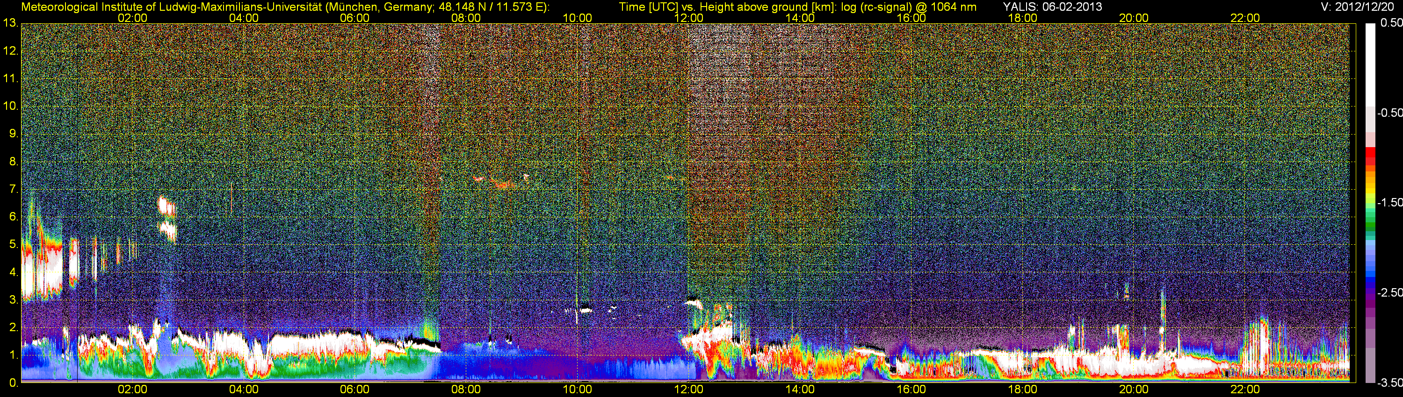1403x397 pixels.
Task: Select the "4." height axis label
Action: coord(14,272)
